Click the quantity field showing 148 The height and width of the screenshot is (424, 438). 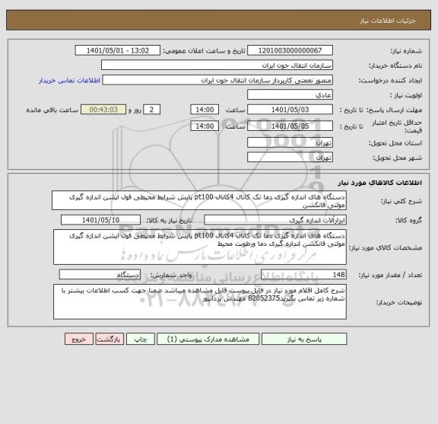tap(303, 275)
